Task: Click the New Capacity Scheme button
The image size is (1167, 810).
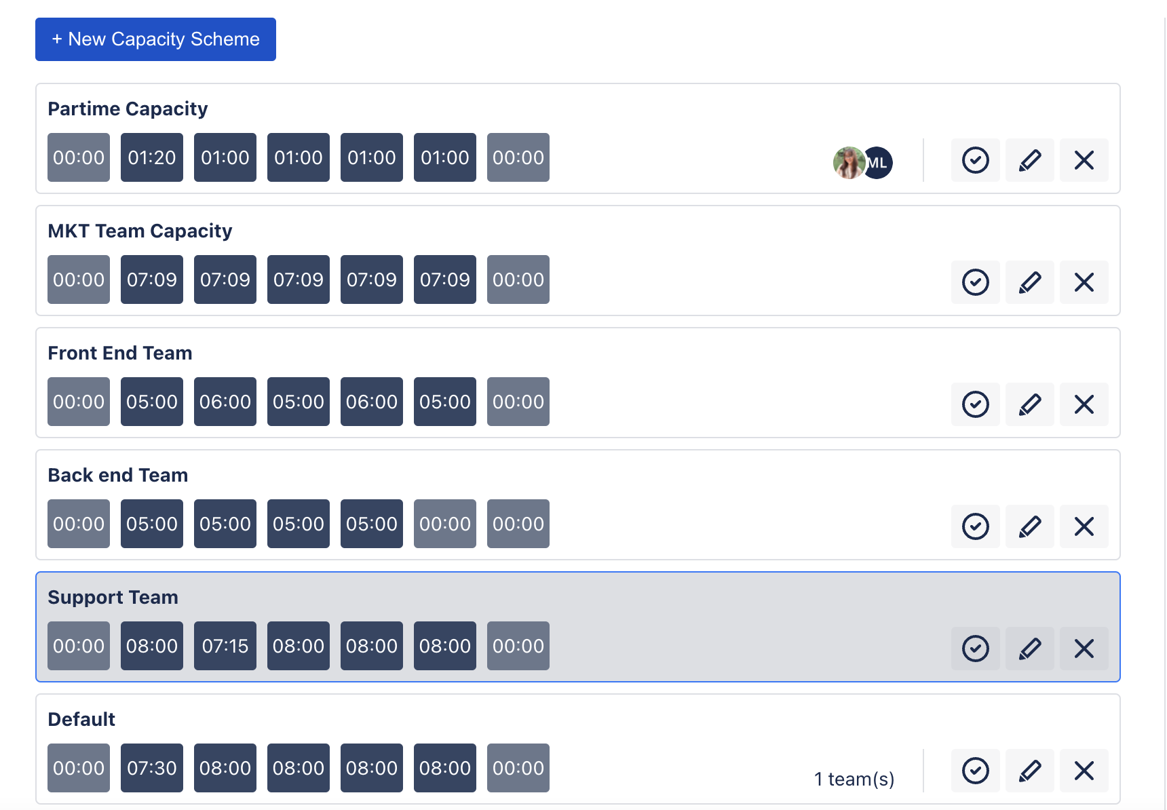Action: (155, 39)
